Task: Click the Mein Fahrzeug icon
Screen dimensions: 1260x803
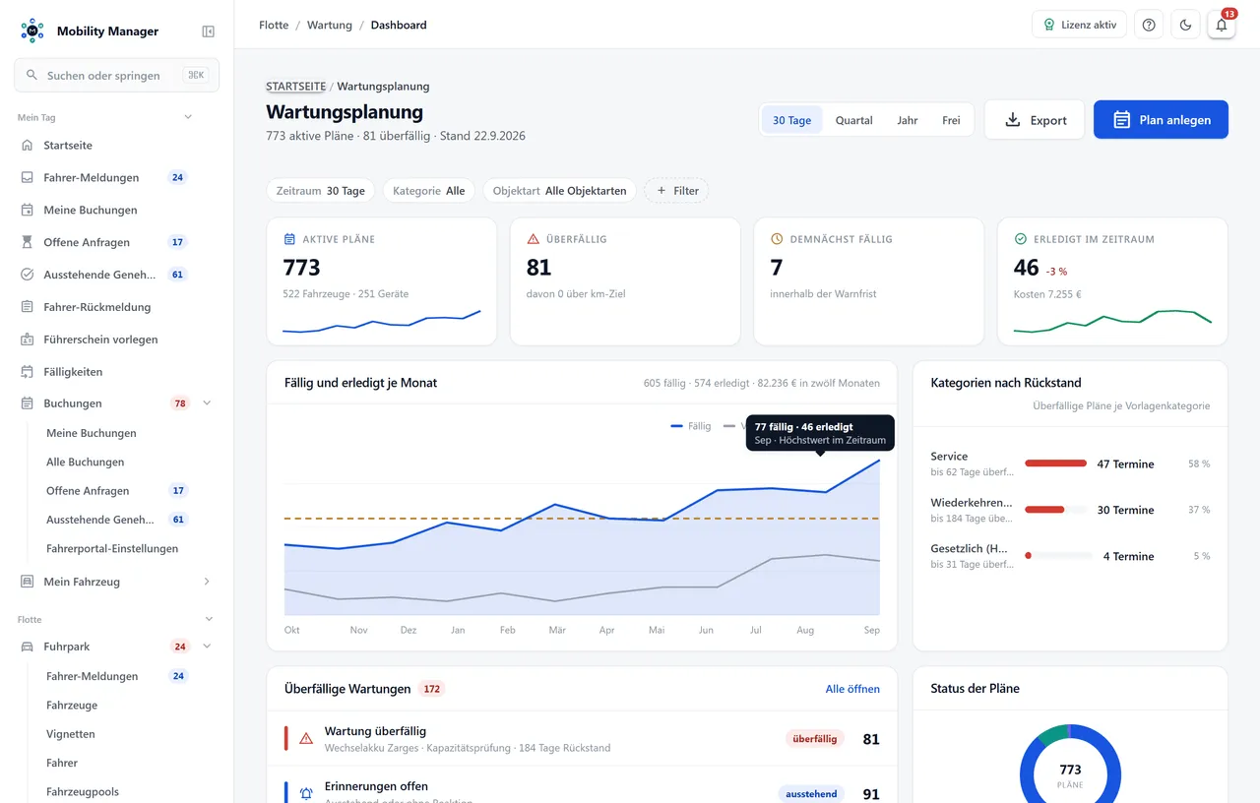Action: pos(28,582)
